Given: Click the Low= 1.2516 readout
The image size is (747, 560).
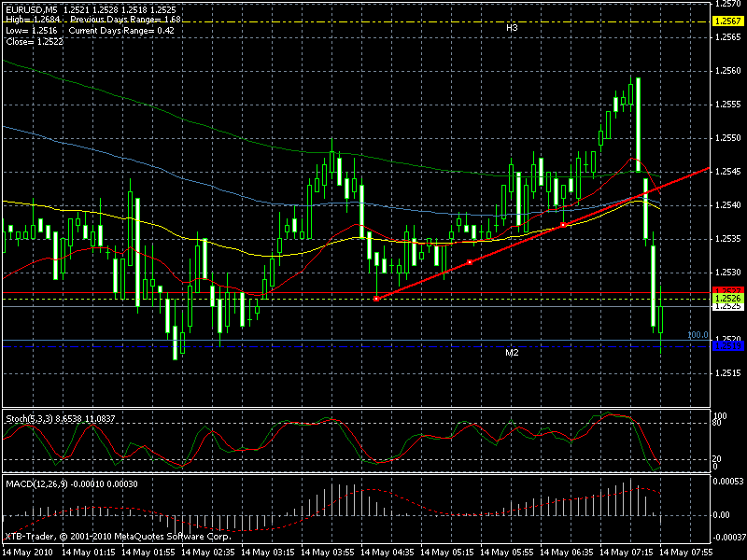Looking at the screenshot, I should tap(32, 31).
